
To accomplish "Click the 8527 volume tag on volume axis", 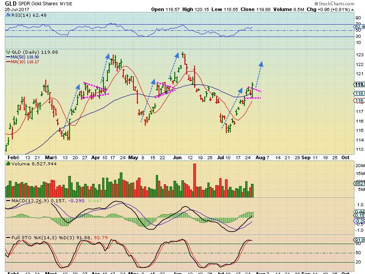I will click(x=359, y=183).
